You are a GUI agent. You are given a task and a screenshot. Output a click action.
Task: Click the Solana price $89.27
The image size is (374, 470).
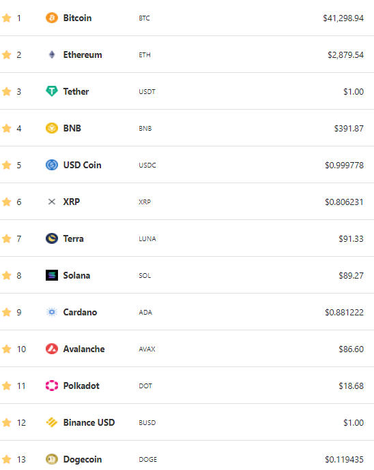coord(351,275)
